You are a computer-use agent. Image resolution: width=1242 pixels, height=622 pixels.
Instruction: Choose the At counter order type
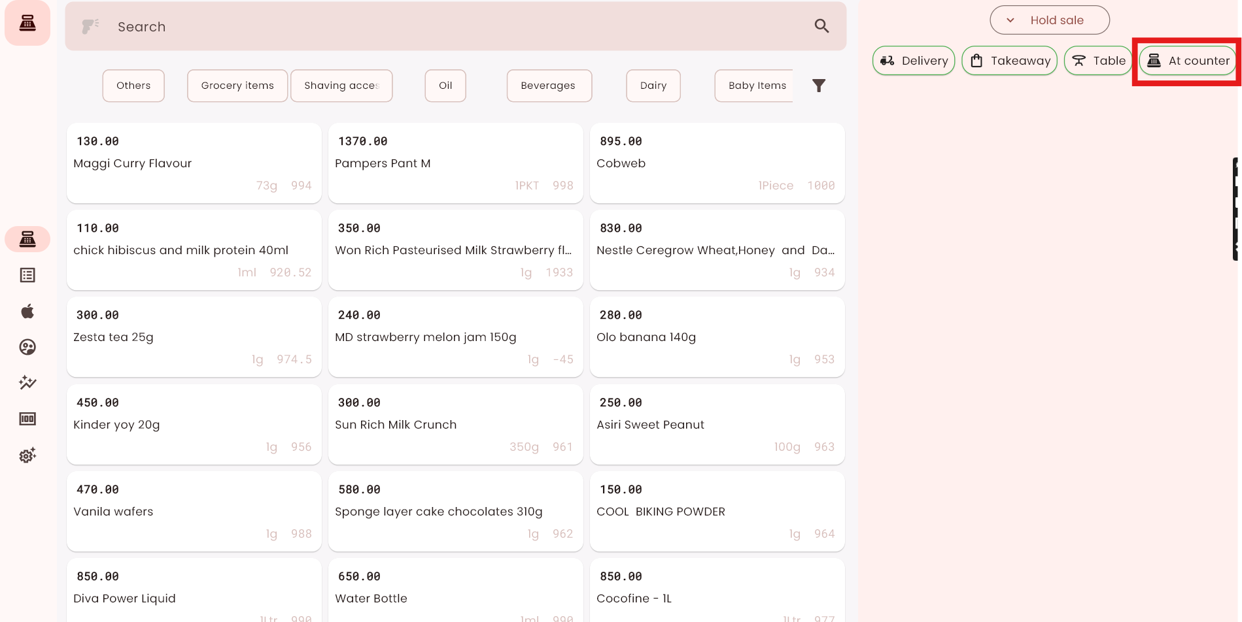click(1188, 61)
